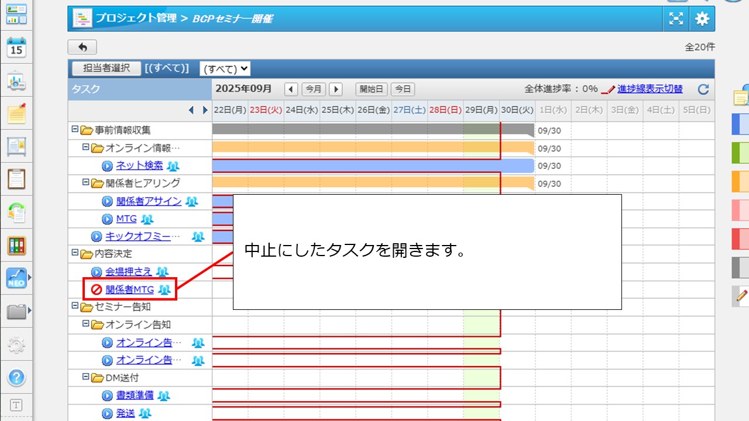This screenshot has width=749, height=421.
Task: Open the NEO chart icon in sidebar
Action: coord(16,278)
